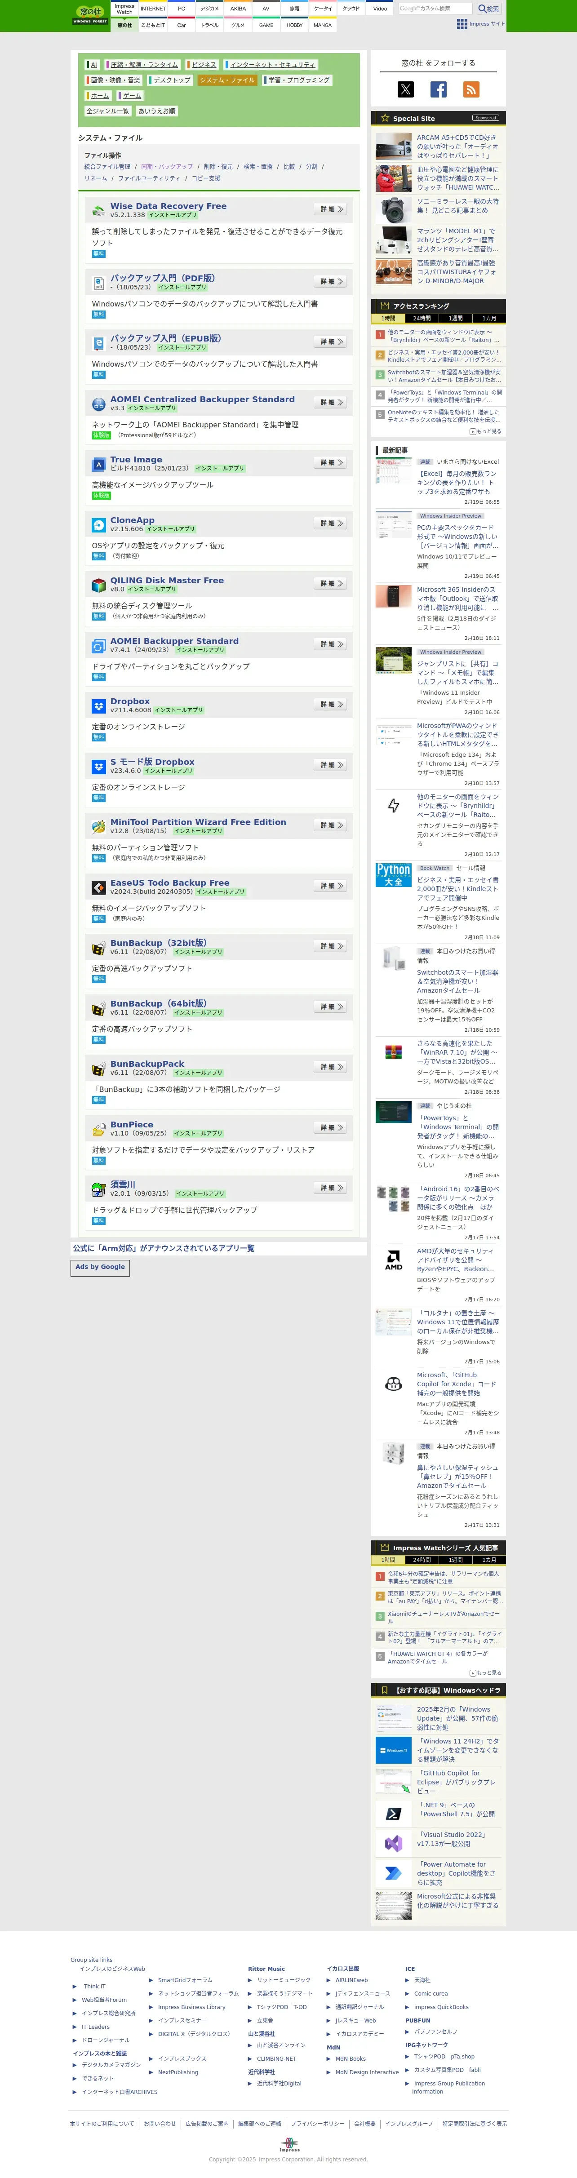Open the ファイルユーティリティ subcategory link
Image resolution: width=577 pixels, height=2178 pixels.
149,178
